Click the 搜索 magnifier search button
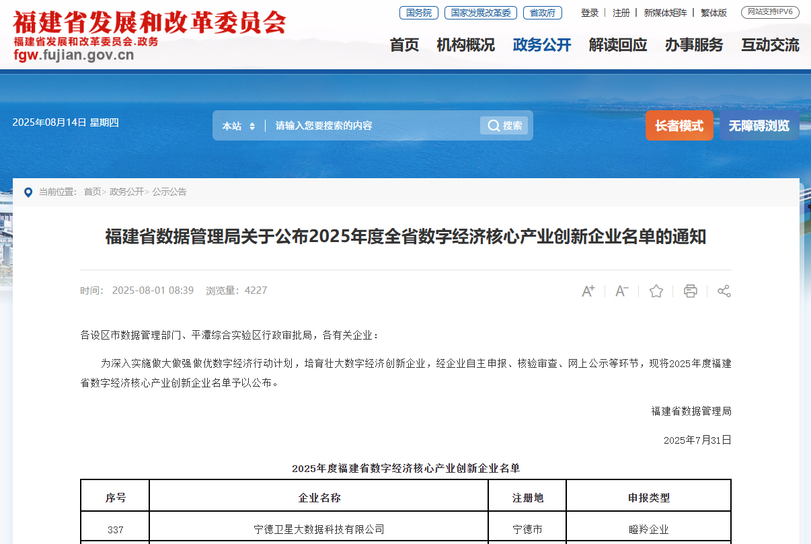 tap(504, 126)
